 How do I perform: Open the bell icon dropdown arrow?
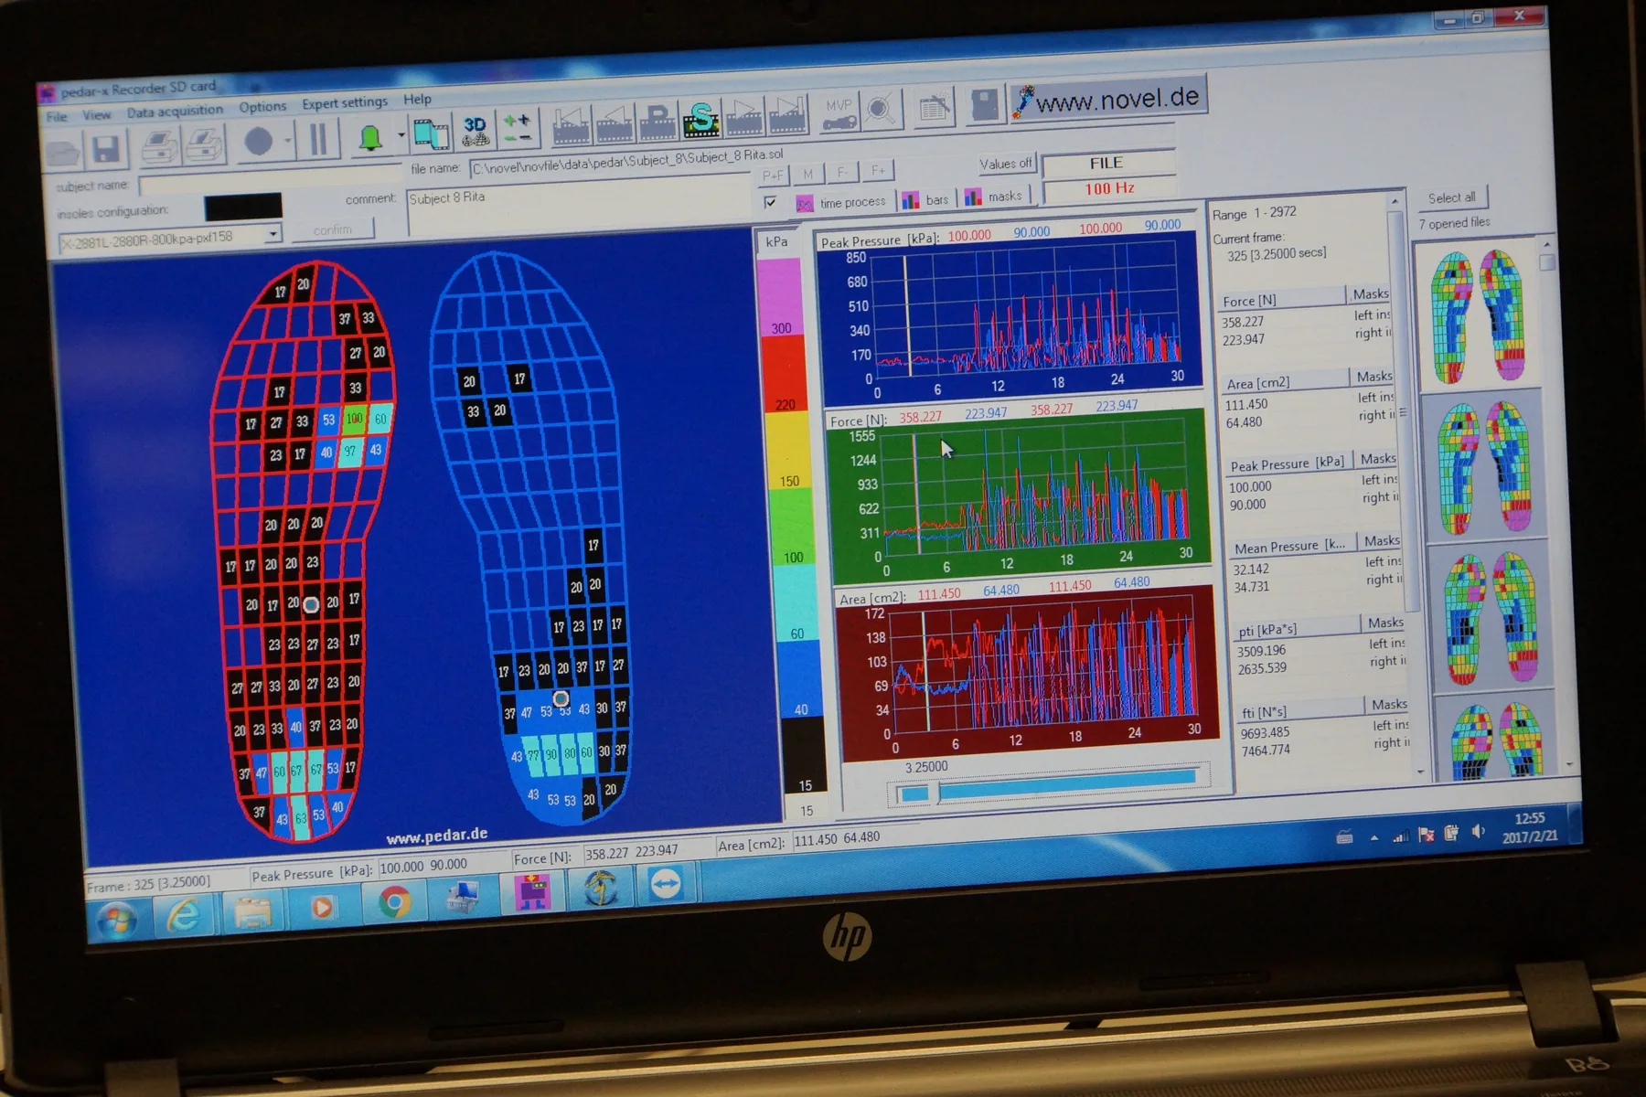point(401,136)
